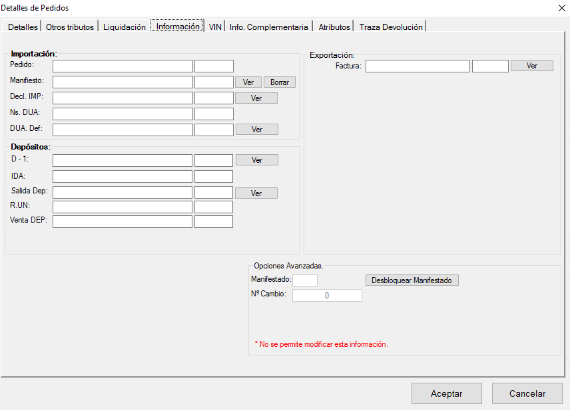570x410 pixels.
Task: Switch to the Atributos tab
Action: click(334, 27)
